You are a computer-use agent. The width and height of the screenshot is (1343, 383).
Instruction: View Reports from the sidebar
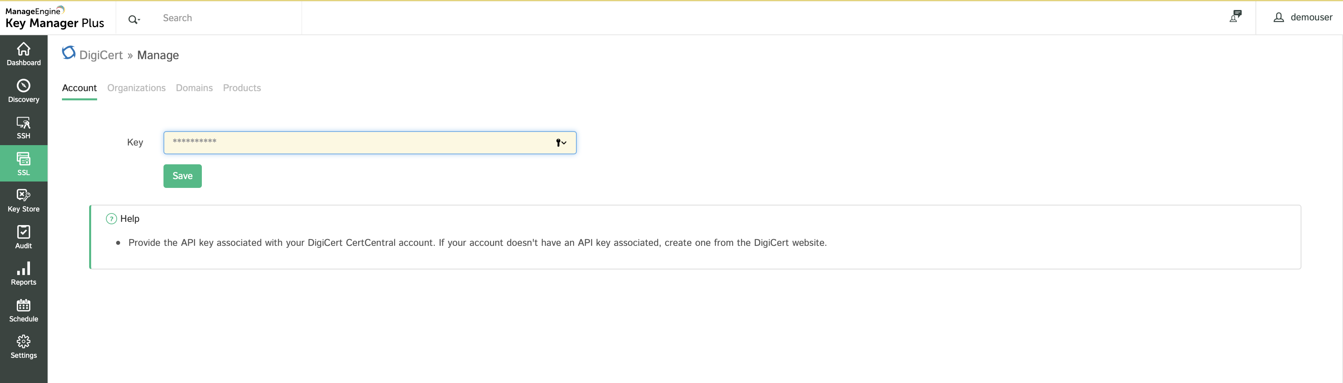click(x=24, y=273)
